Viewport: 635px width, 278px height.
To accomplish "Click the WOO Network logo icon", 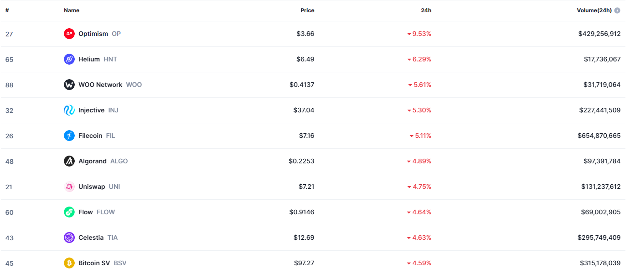I will click(69, 85).
